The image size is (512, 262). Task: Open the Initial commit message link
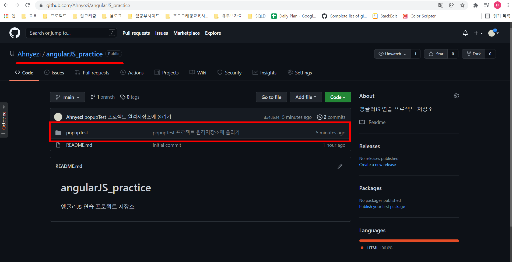(167, 145)
